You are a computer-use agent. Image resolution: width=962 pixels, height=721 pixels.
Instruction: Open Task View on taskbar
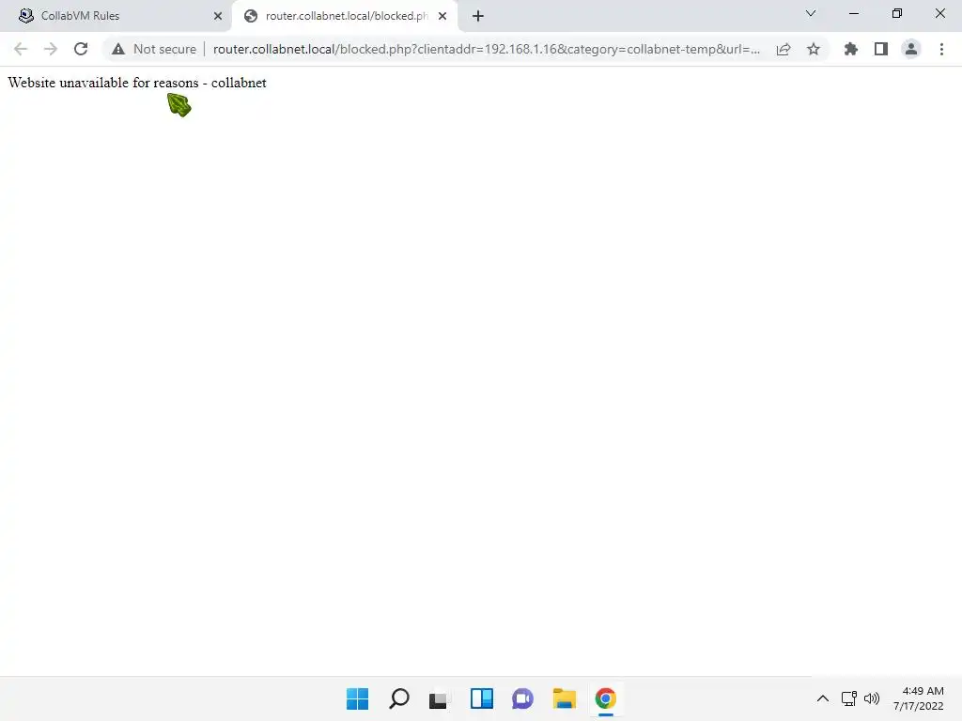(x=438, y=698)
